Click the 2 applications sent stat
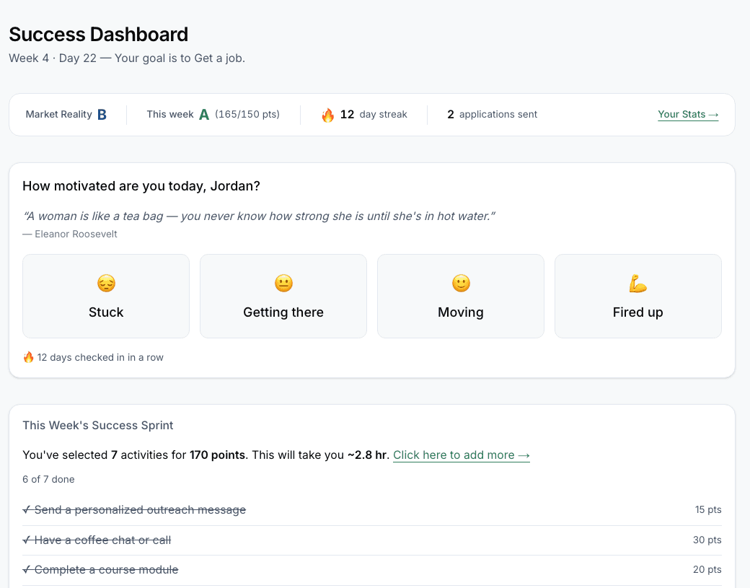This screenshot has height=588, width=750. point(492,114)
